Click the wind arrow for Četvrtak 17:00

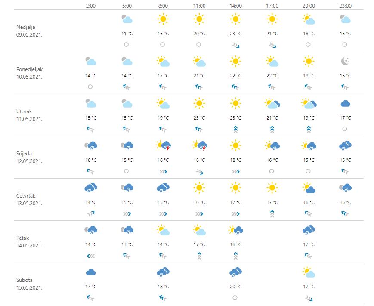point(272,213)
